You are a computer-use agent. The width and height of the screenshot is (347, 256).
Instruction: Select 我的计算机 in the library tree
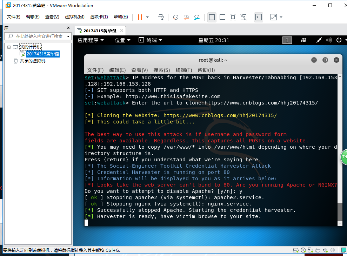tap(30, 47)
